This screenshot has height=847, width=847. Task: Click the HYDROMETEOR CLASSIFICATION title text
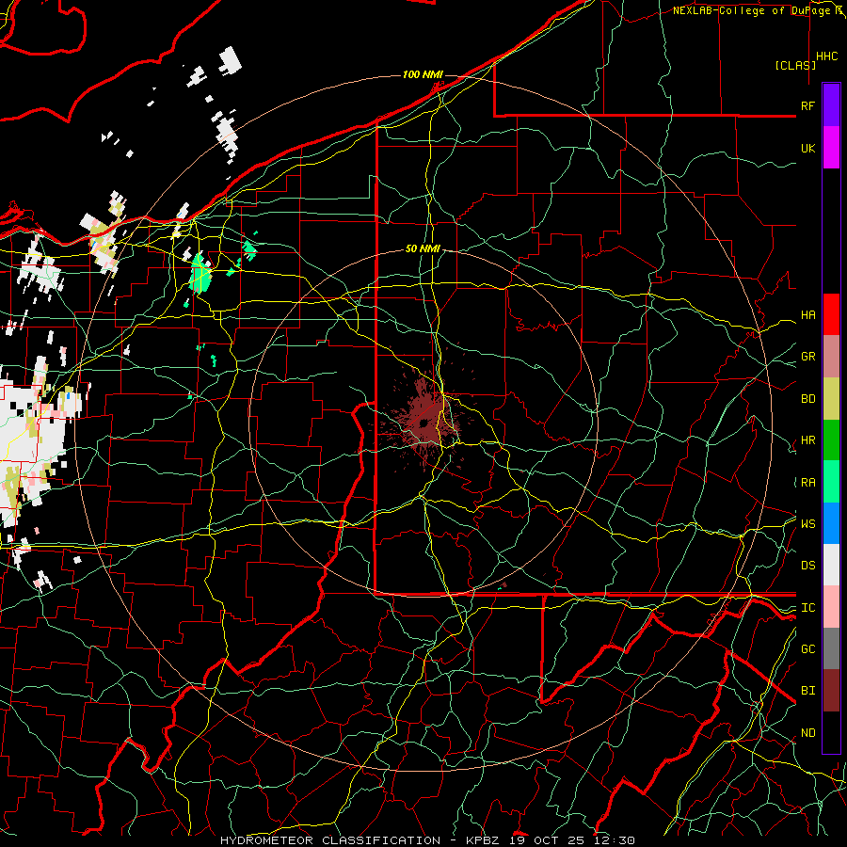point(330,840)
